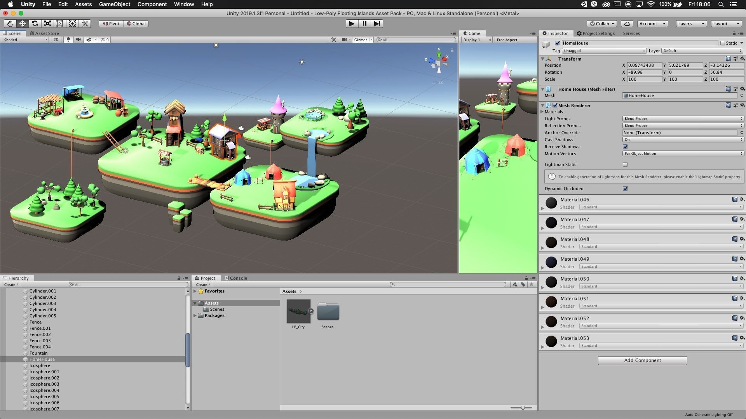Screen dimensions: 746x419
Task: Open the GameObject menu
Action: click(114, 4)
